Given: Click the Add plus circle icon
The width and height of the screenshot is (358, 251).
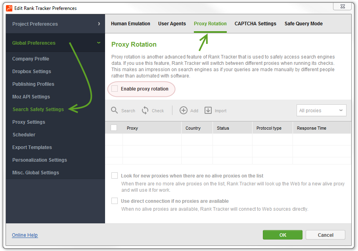Looking at the screenshot, I should point(183,110).
